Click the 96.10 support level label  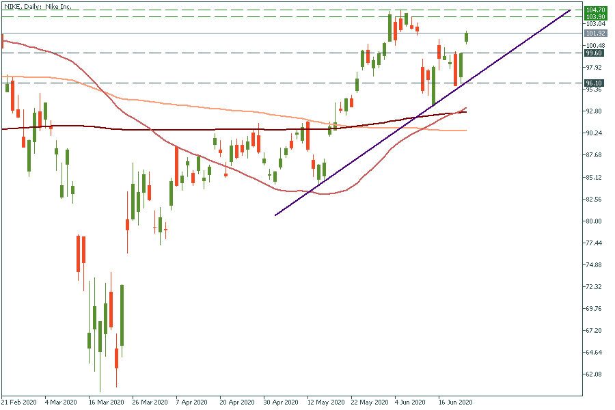coord(594,83)
